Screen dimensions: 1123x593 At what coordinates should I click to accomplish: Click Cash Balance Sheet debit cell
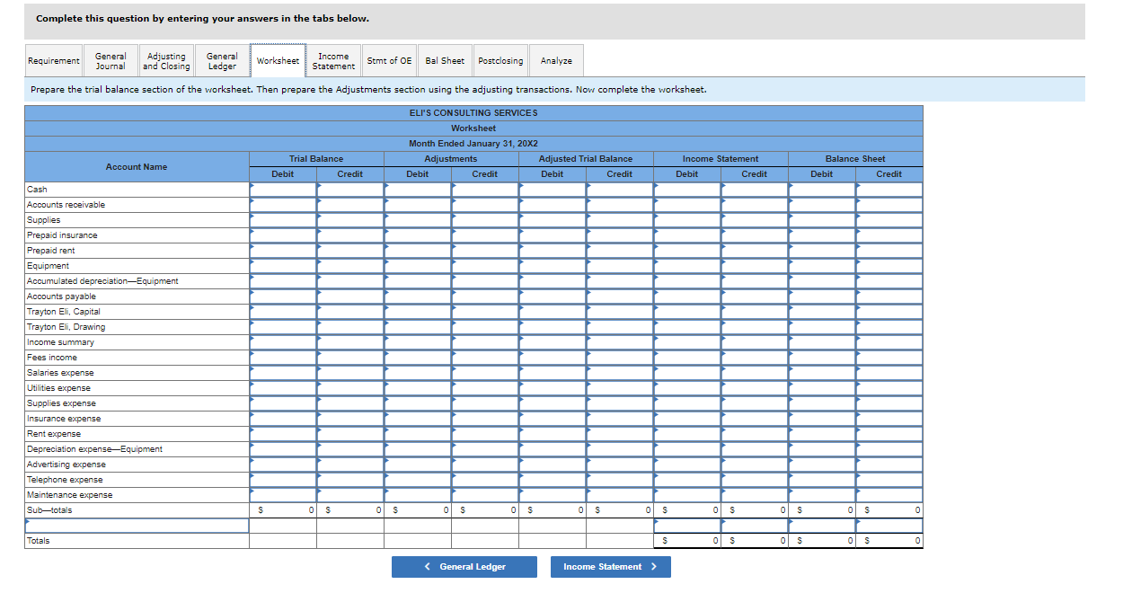click(x=822, y=190)
